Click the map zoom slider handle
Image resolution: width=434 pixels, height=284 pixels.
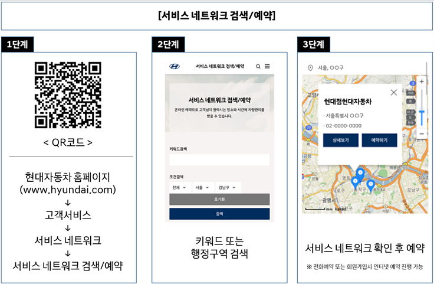pyautogui.click(x=422, y=112)
